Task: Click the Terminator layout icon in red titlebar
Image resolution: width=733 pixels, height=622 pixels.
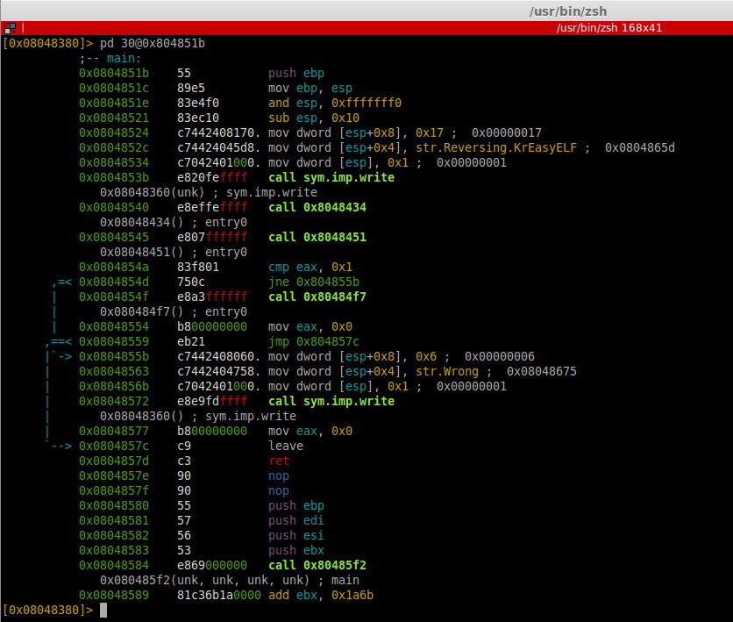Action: click(10, 28)
